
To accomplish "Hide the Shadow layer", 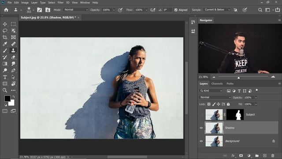I will click(201, 128).
